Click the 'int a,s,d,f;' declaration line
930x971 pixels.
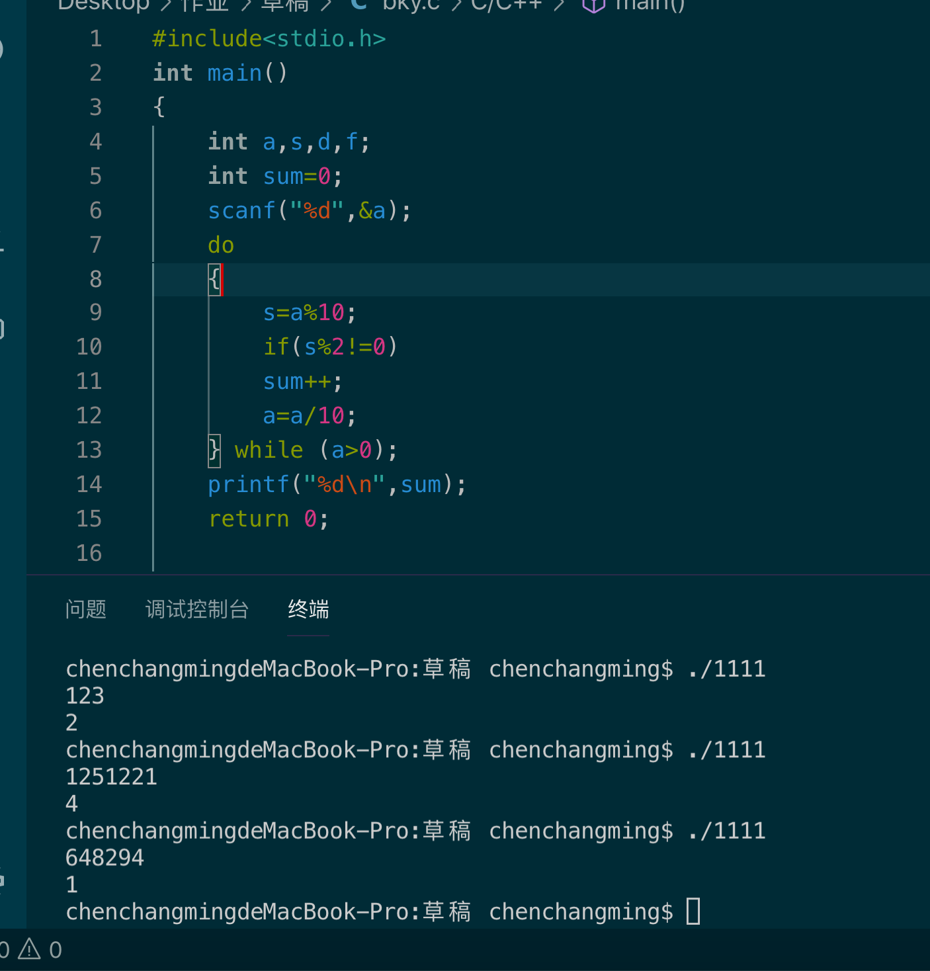coord(289,142)
